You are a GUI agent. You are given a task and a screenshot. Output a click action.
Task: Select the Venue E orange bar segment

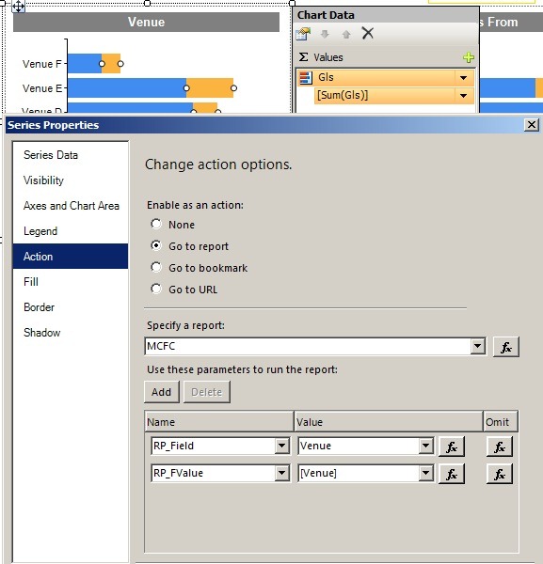[210, 88]
